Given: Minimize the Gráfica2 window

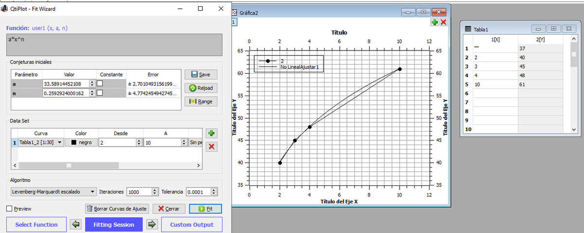Looking at the screenshot, I should tap(408, 12).
